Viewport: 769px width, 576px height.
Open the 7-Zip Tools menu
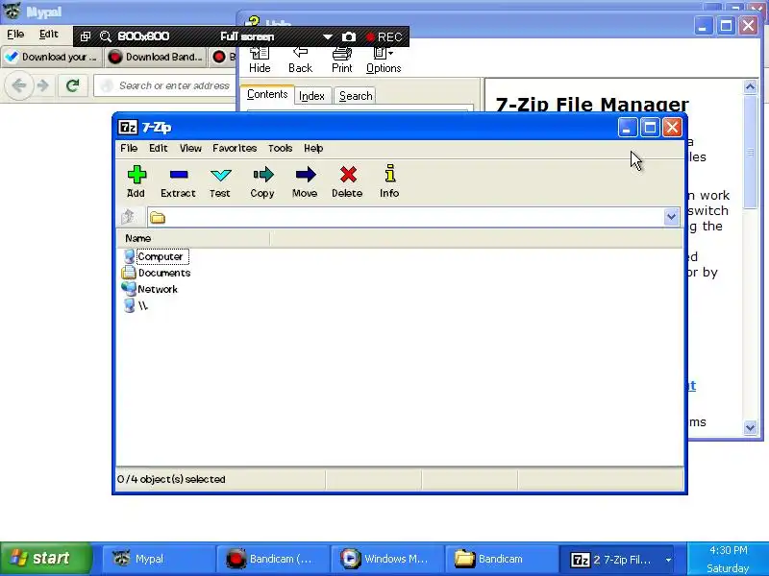pos(280,148)
